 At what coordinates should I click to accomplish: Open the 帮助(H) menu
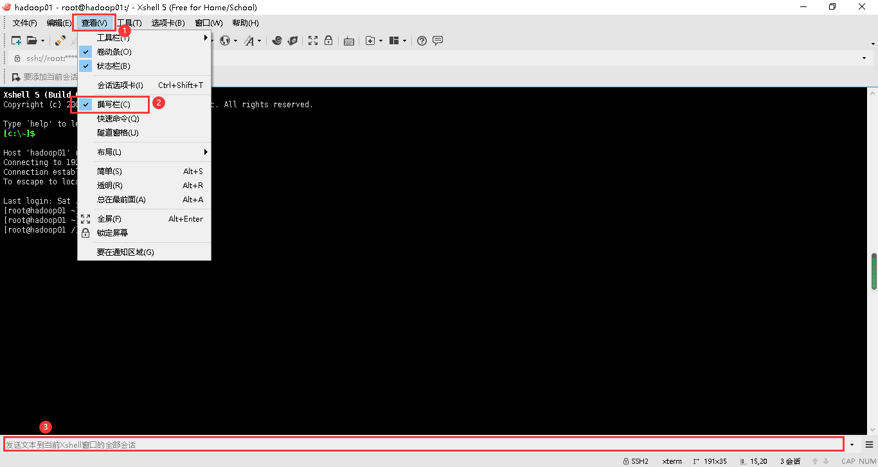[x=246, y=23]
